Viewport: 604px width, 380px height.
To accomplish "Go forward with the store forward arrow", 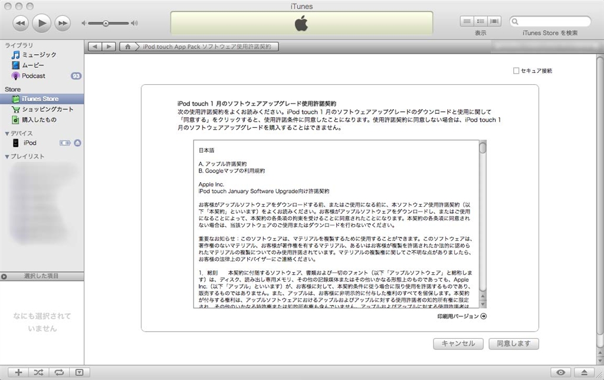I will (109, 47).
